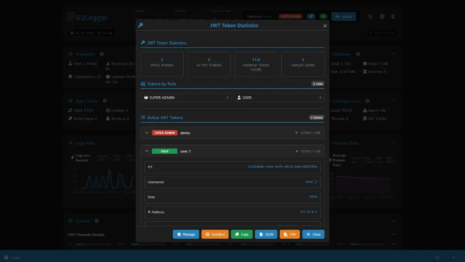Image resolution: width=465 pixels, height=262 pixels.
Task: Click the info icon next to Database
Action: [x=358, y=54]
